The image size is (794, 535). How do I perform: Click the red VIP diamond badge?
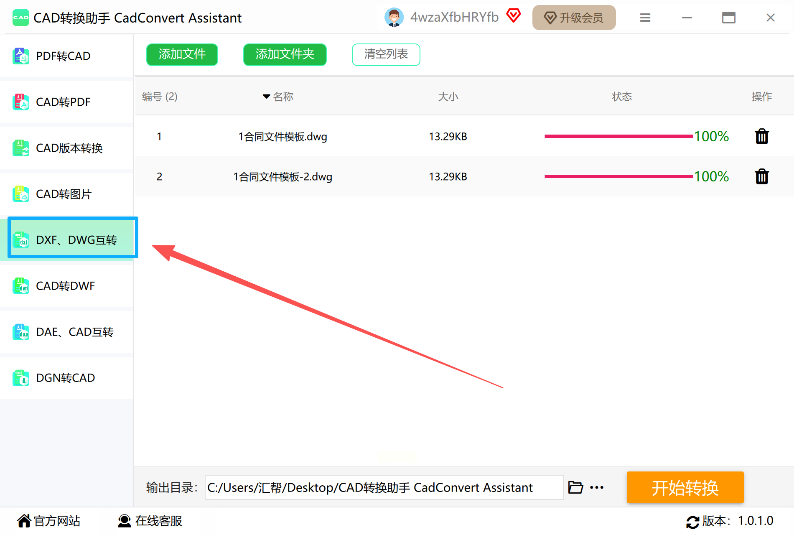(514, 16)
